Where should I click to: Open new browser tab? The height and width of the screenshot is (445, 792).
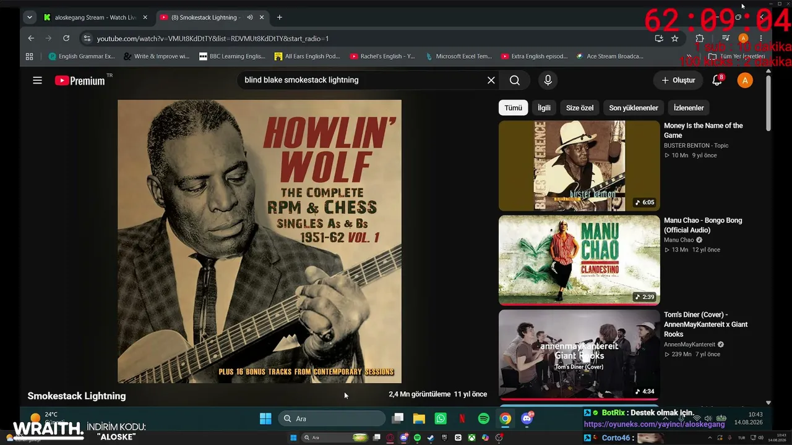(280, 17)
